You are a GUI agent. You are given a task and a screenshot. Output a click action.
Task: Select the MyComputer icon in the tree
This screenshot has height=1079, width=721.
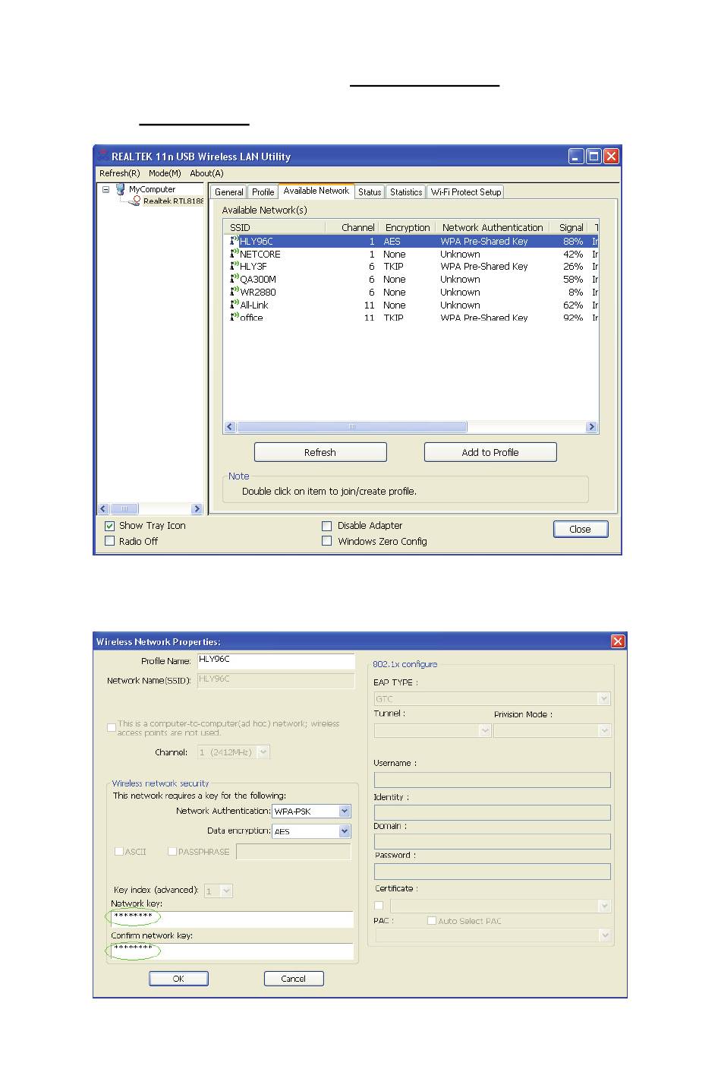tap(121, 189)
